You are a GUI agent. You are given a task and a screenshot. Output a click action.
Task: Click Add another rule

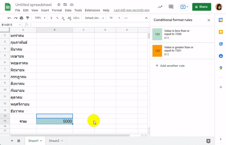point(170,66)
